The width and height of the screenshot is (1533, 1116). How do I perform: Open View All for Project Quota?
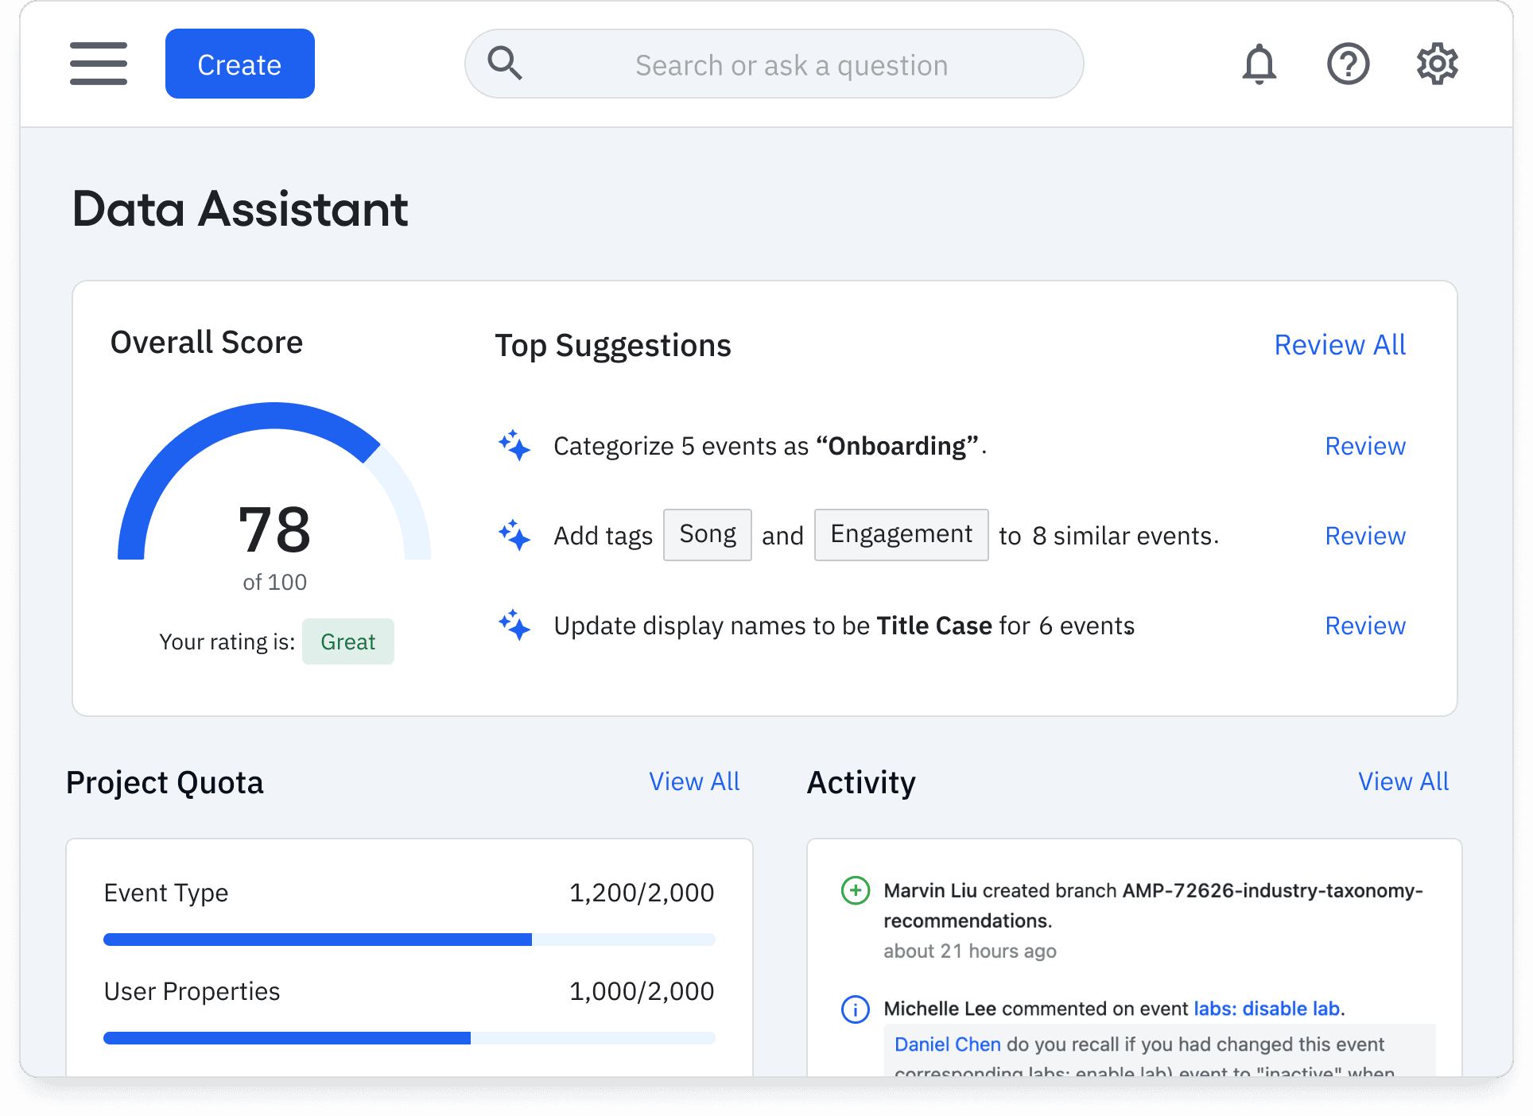click(x=693, y=781)
